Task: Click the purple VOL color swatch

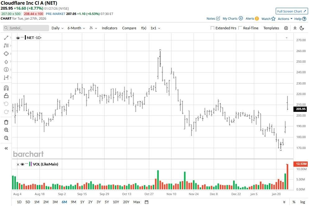Action: click(x=31, y=164)
